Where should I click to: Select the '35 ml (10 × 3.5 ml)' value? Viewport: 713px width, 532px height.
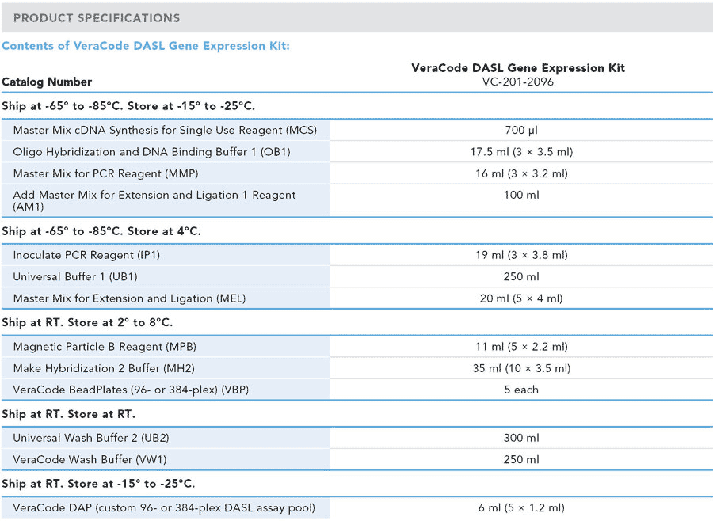tap(521, 368)
